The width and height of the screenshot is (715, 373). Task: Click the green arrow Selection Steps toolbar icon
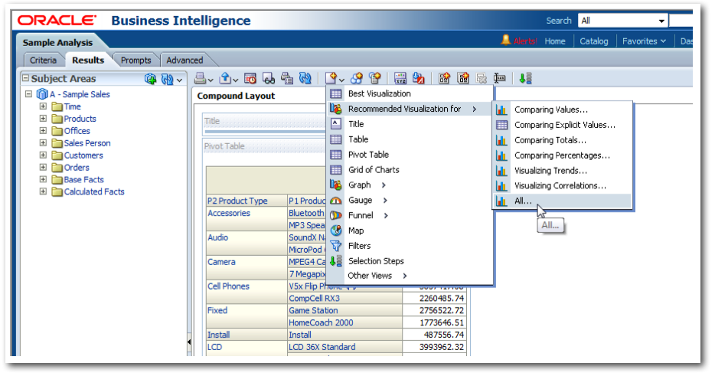coord(525,78)
